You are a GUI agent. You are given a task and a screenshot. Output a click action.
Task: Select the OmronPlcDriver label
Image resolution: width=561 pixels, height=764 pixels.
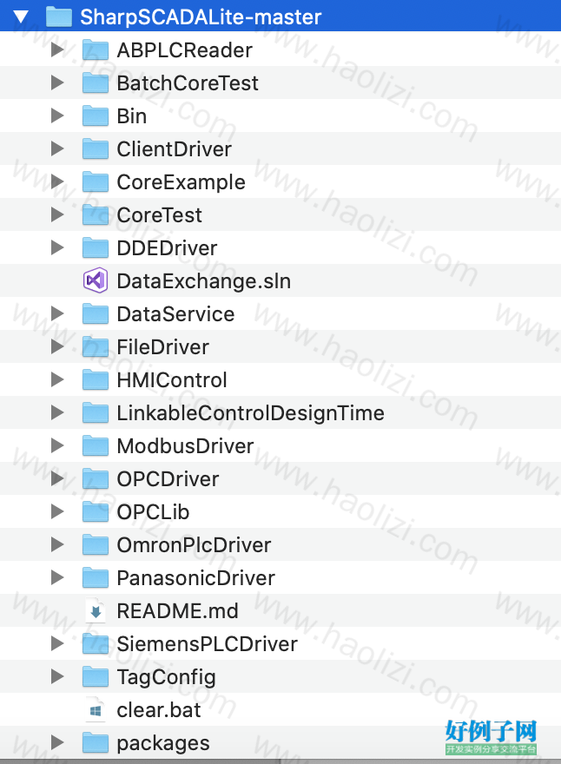pos(194,544)
